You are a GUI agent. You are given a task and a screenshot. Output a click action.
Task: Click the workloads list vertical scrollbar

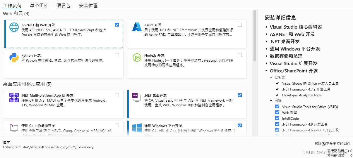[254, 36]
